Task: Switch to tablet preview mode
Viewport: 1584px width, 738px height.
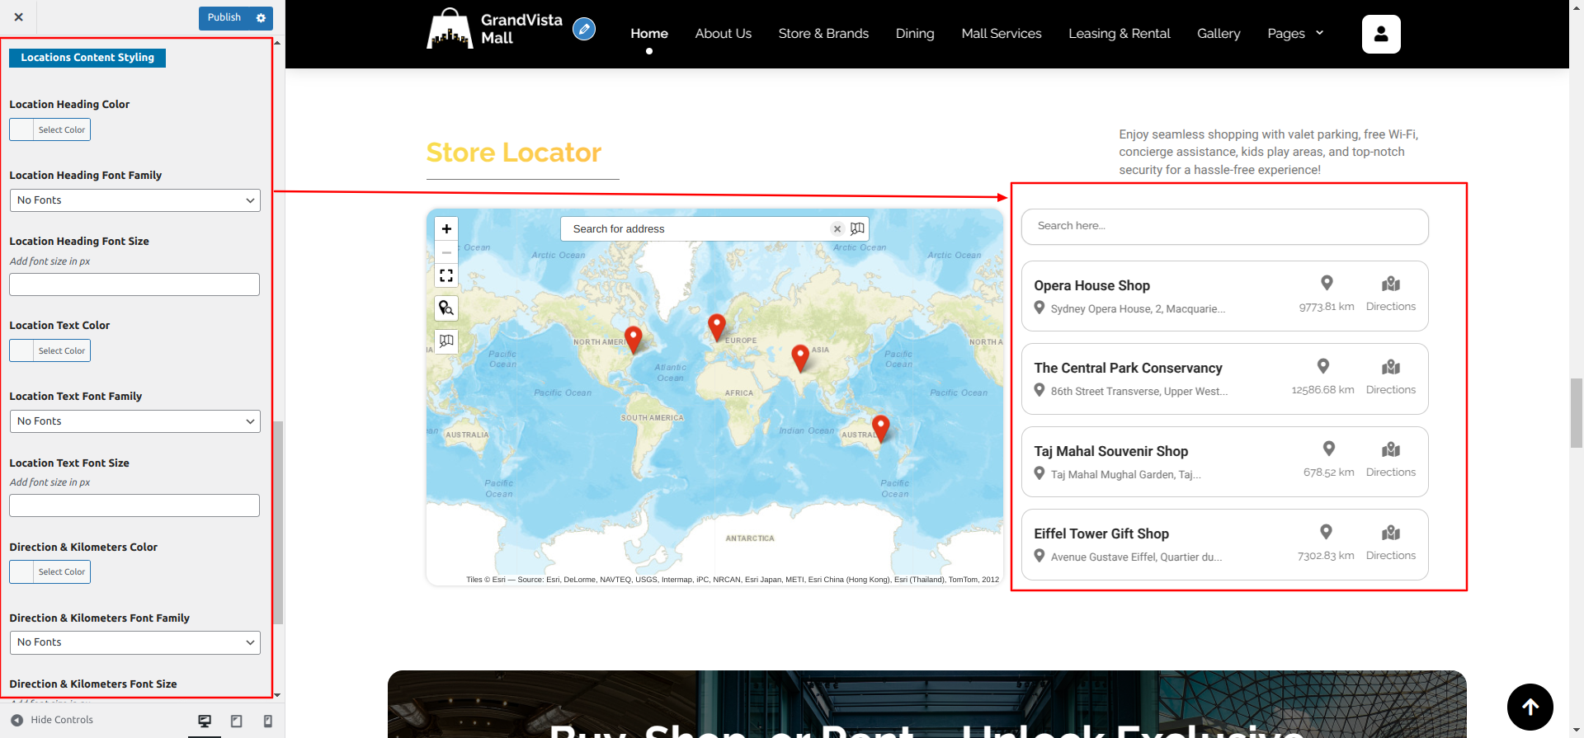Action: pyautogui.click(x=237, y=721)
